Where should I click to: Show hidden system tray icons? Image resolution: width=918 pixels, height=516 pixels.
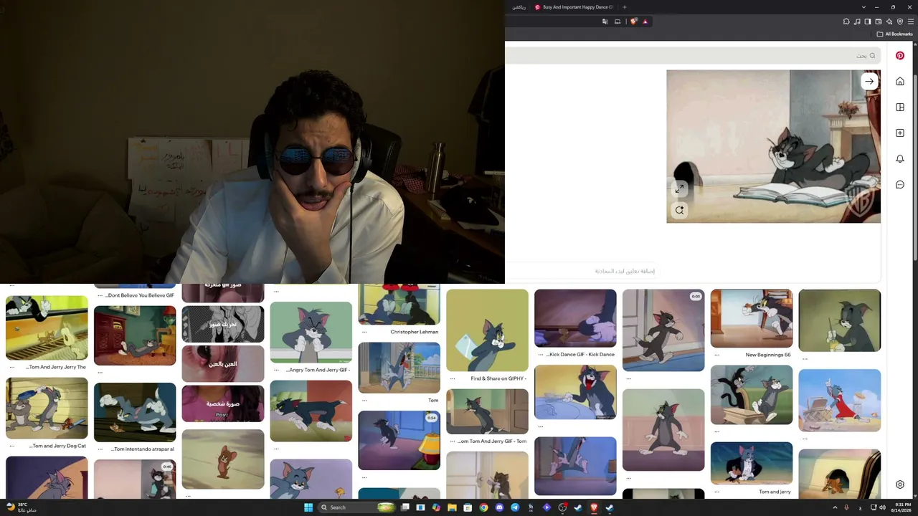(x=835, y=507)
